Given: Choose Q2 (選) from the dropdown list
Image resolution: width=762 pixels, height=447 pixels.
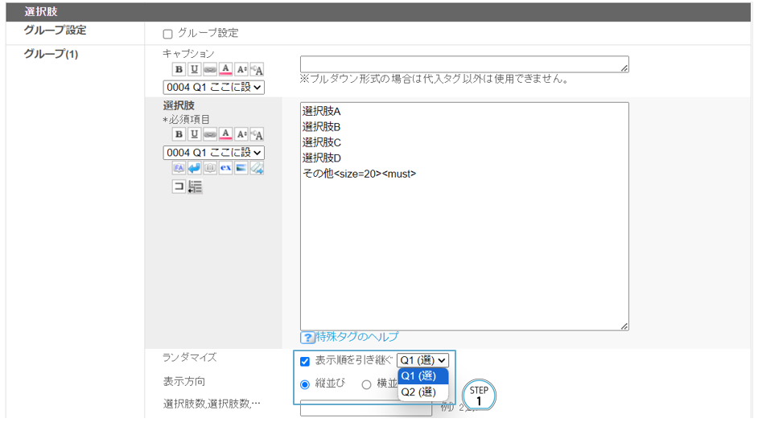Looking at the screenshot, I should coord(418,392).
